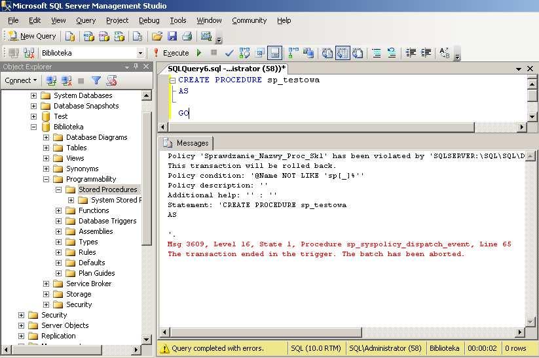
Task: Open the Query menu
Action: click(x=86, y=20)
